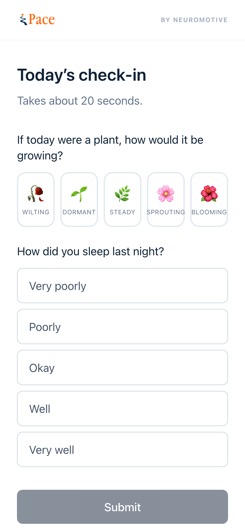Choose the green seedling emoji

pyautogui.click(x=79, y=194)
